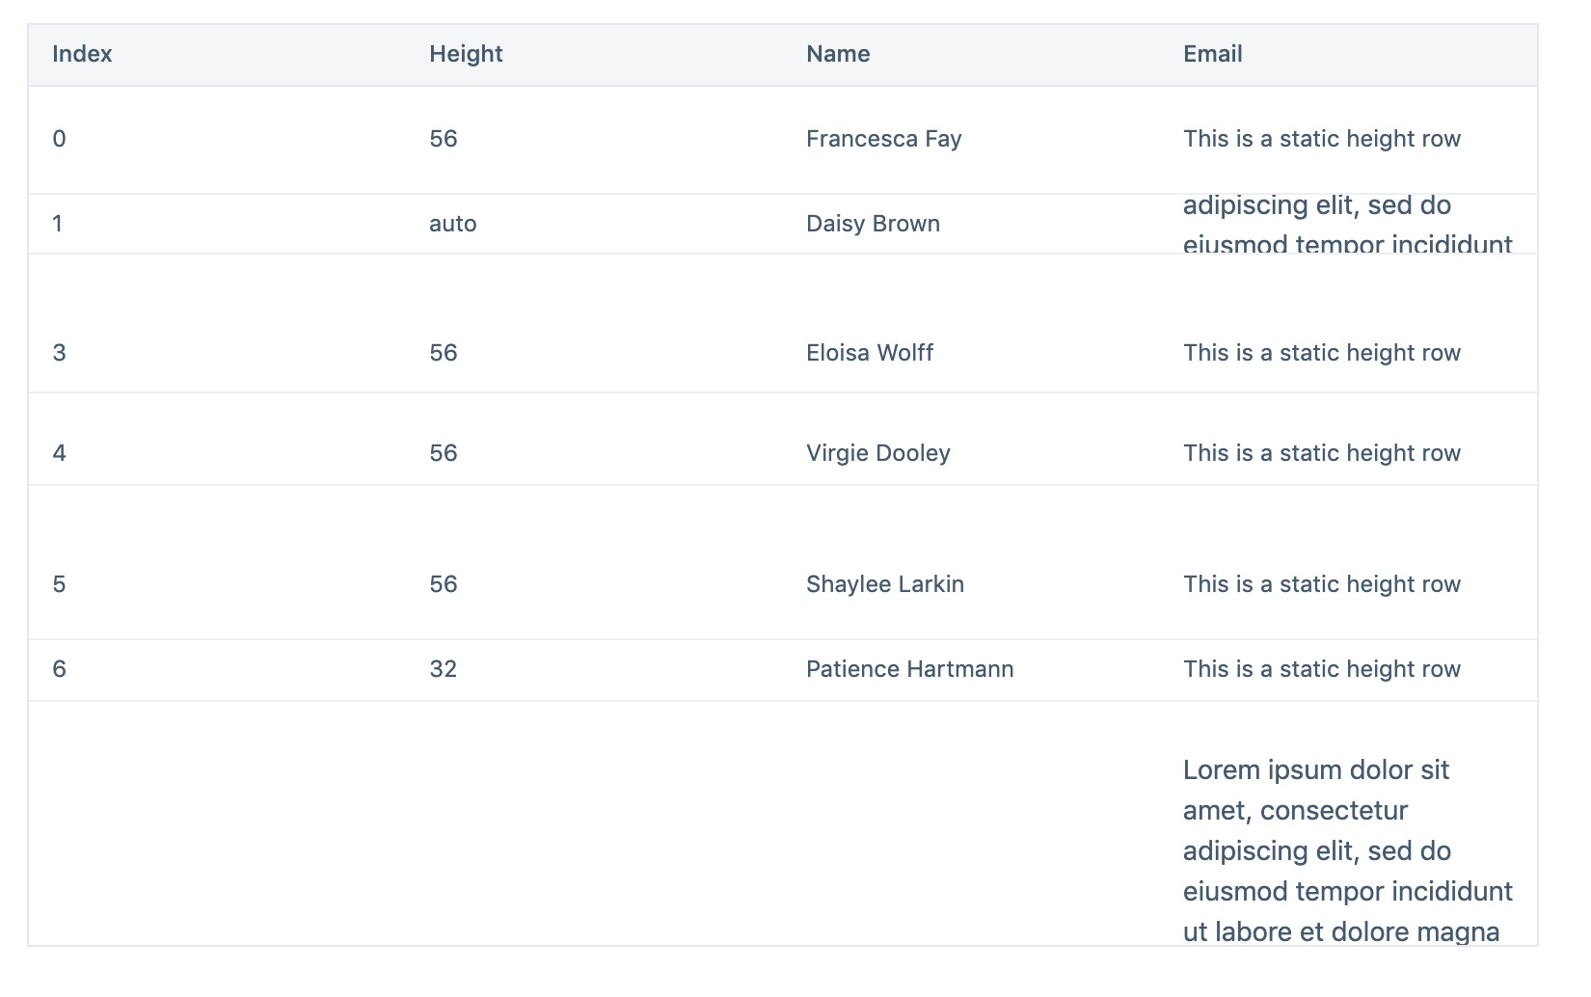Click the Index column header
Screen dimensions: 1591x997
(82, 54)
